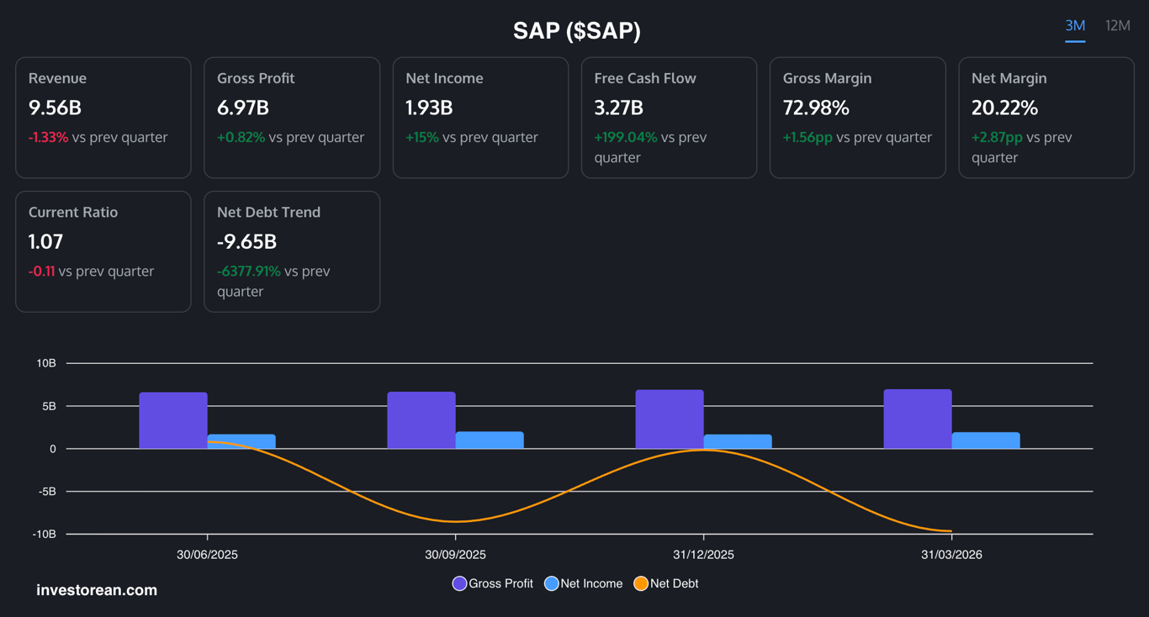Click the SAP ($SAP) page title
Image resolution: width=1149 pixels, height=617 pixels.
577,31
